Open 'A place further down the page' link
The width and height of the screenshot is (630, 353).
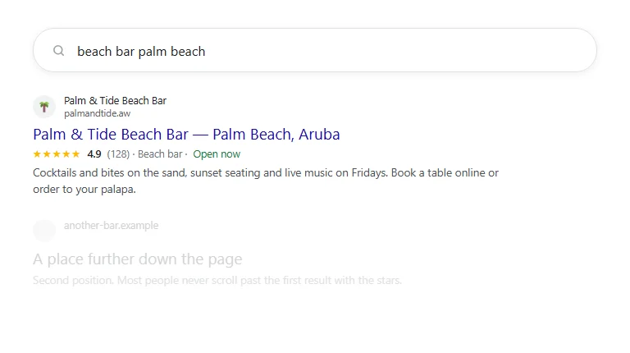tap(138, 259)
